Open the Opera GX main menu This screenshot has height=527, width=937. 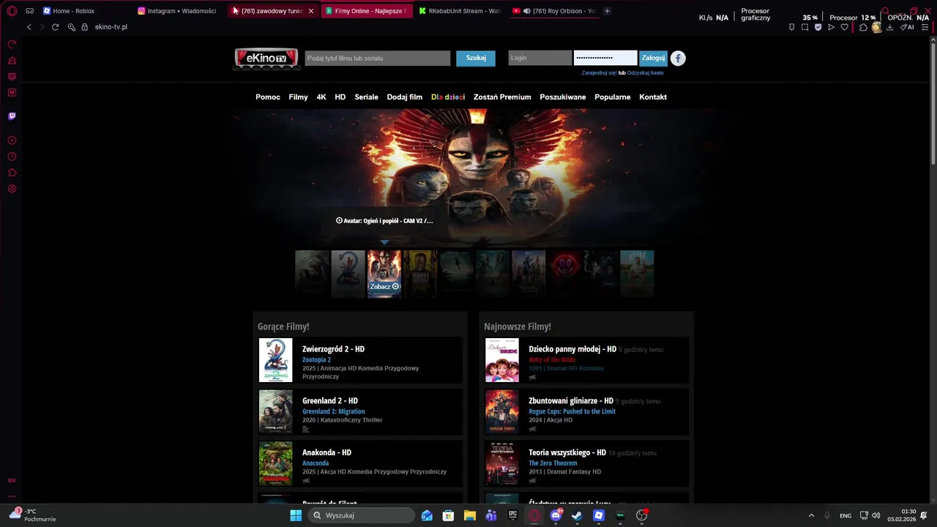[x=12, y=11]
